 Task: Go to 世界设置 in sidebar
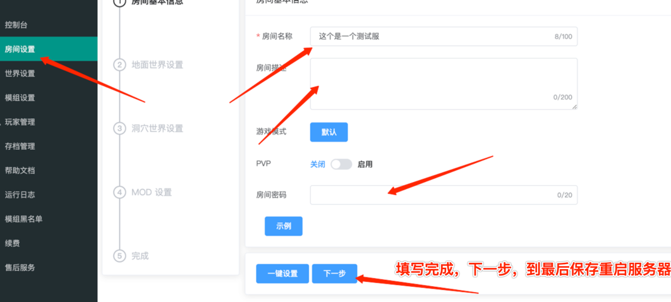(x=20, y=73)
